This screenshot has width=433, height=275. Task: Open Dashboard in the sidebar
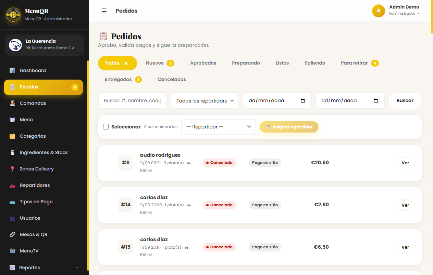(44, 70)
